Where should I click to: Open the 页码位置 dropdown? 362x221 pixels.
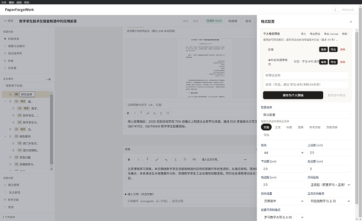pos(283,201)
